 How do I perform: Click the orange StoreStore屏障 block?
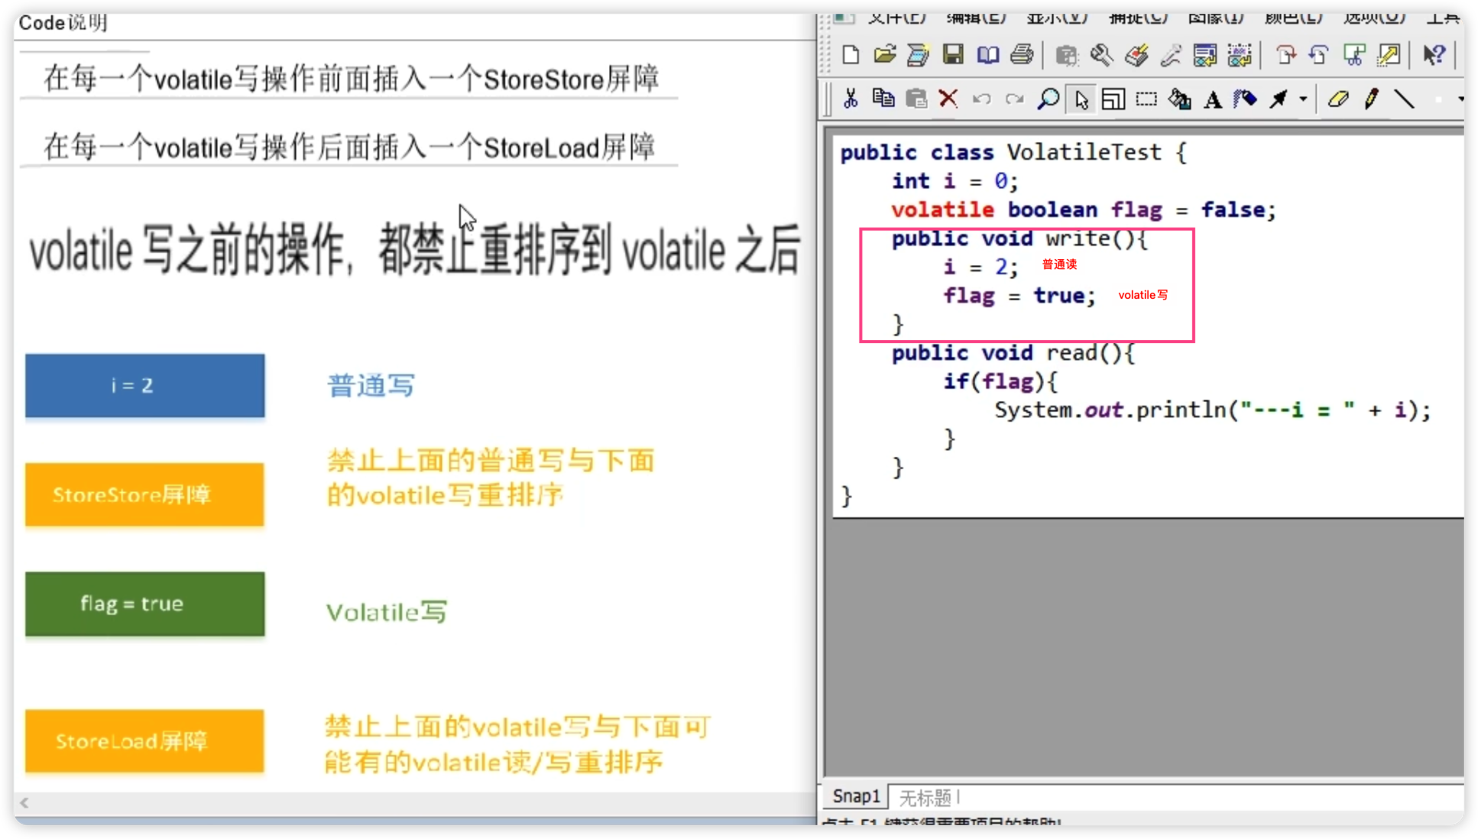click(x=144, y=494)
